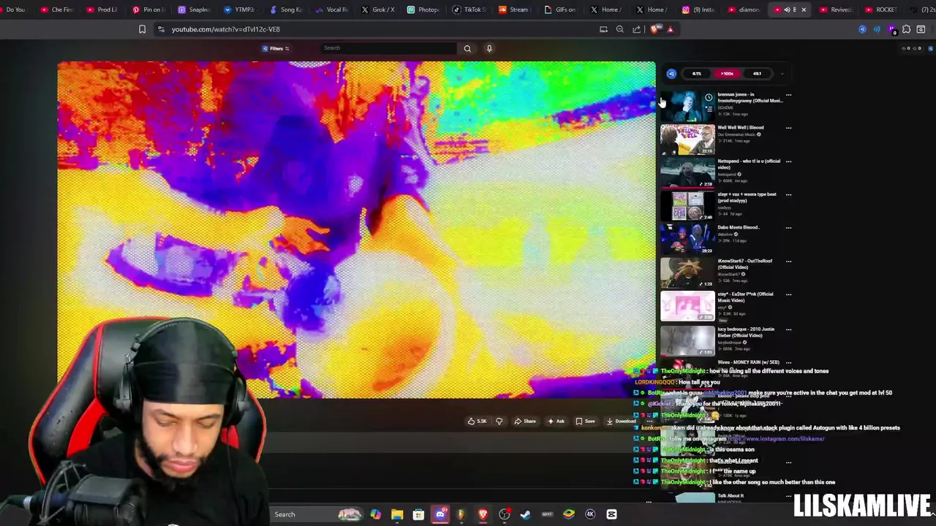
Task: Open Discord from the taskbar
Action: click(440, 514)
